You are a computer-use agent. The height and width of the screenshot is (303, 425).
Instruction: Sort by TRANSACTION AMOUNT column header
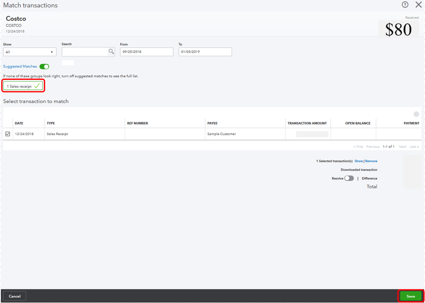pos(307,123)
